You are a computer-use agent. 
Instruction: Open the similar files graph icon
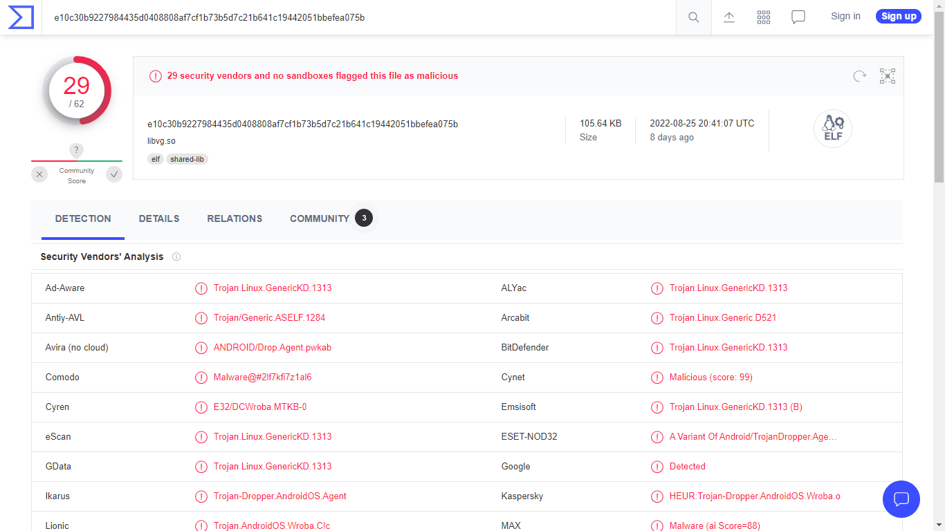pyautogui.click(x=888, y=76)
